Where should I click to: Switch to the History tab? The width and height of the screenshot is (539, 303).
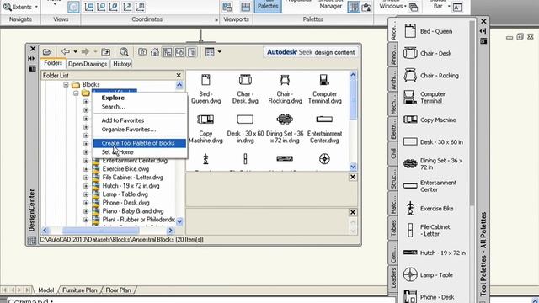click(x=121, y=64)
